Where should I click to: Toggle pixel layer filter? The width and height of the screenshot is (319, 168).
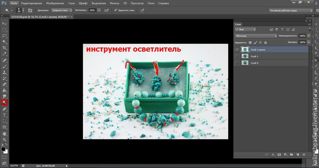coord(271,29)
